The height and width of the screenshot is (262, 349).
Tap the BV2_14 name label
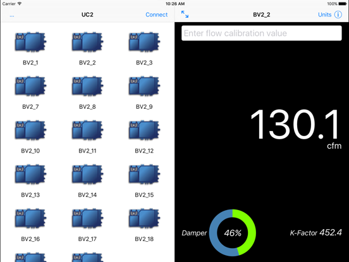87,195
